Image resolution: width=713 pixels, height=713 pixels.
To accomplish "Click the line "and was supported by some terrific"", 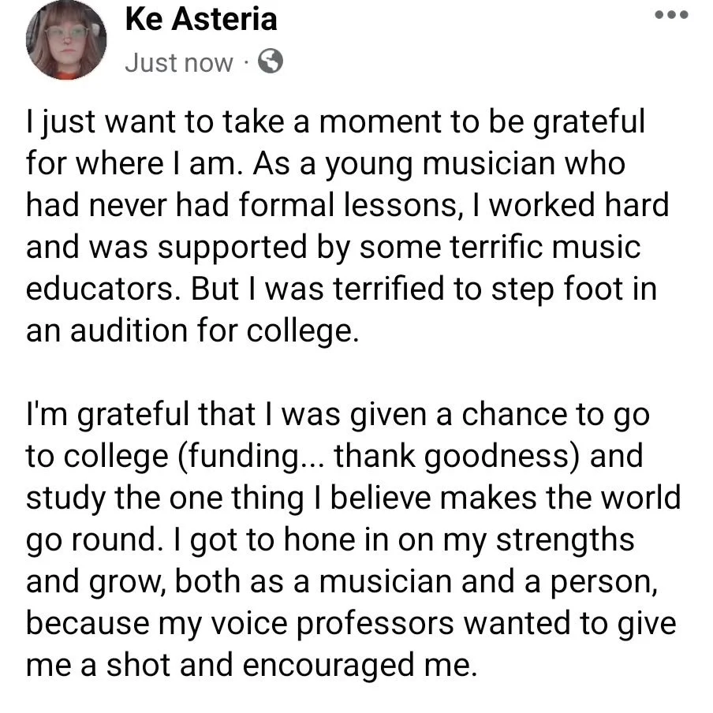I will tap(333, 247).
